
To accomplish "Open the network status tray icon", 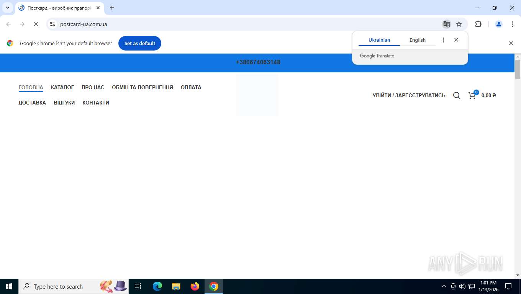I will (x=472, y=286).
